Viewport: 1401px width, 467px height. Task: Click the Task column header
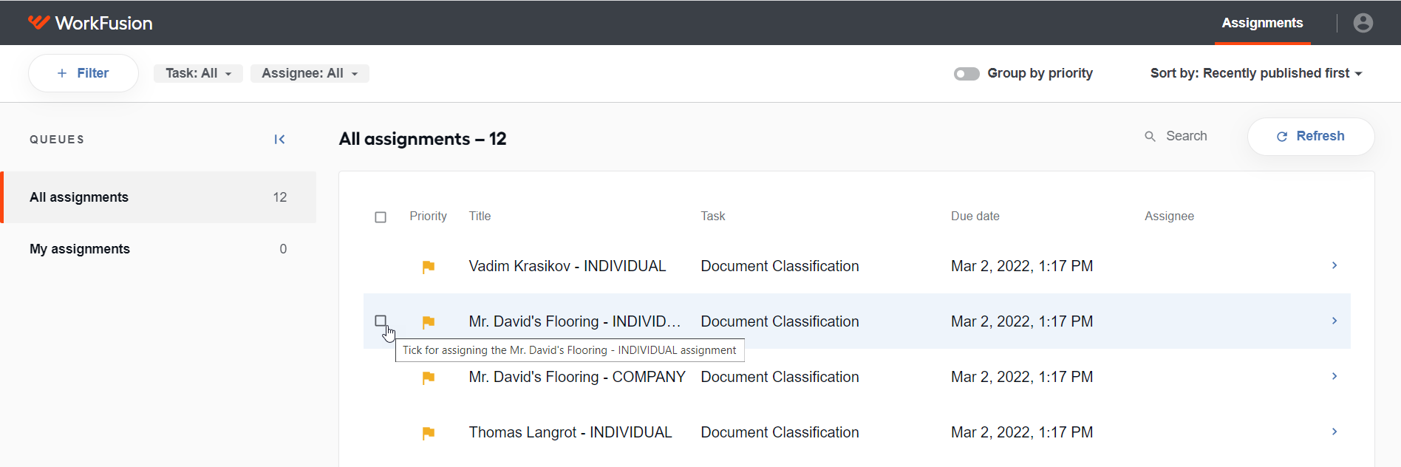pyautogui.click(x=713, y=216)
